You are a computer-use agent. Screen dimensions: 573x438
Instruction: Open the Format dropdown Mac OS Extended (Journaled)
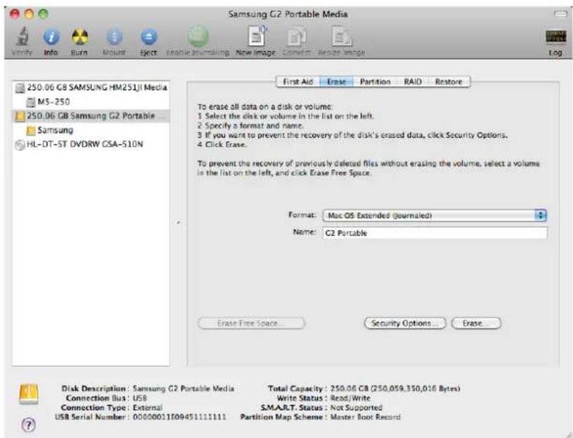(434, 216)
